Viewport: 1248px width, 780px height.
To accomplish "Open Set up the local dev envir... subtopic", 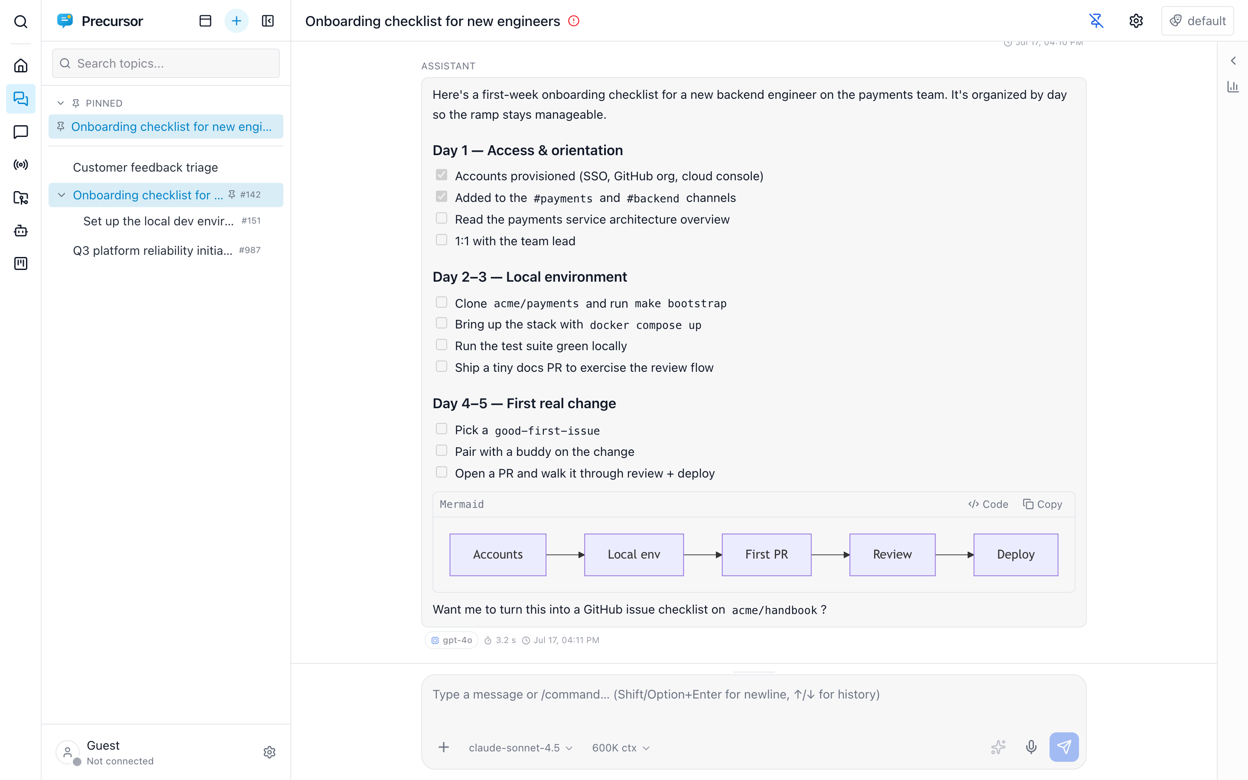I will coord(166,221).
